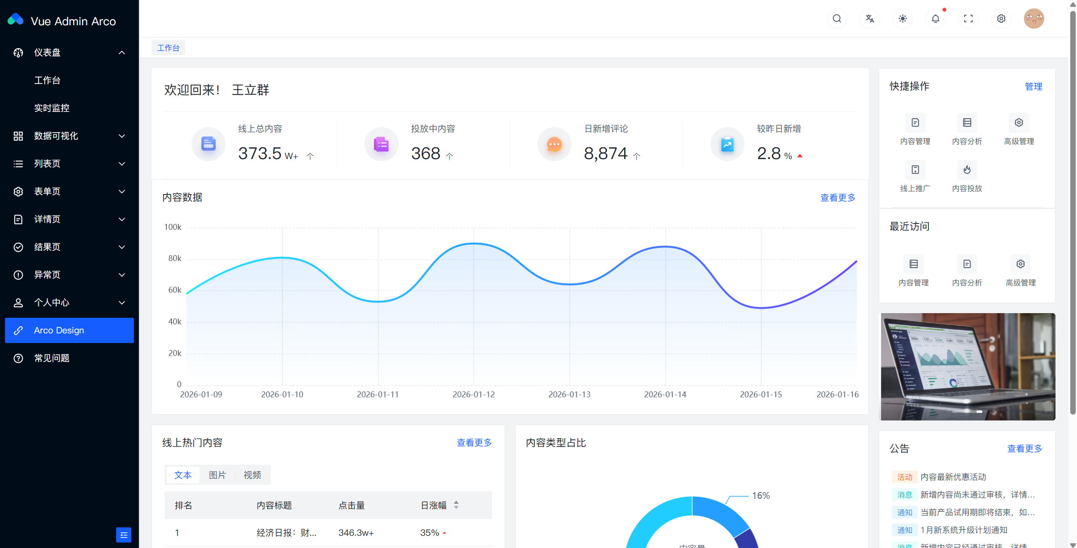Enter fullscreen mode via header icon

(968, 19)
